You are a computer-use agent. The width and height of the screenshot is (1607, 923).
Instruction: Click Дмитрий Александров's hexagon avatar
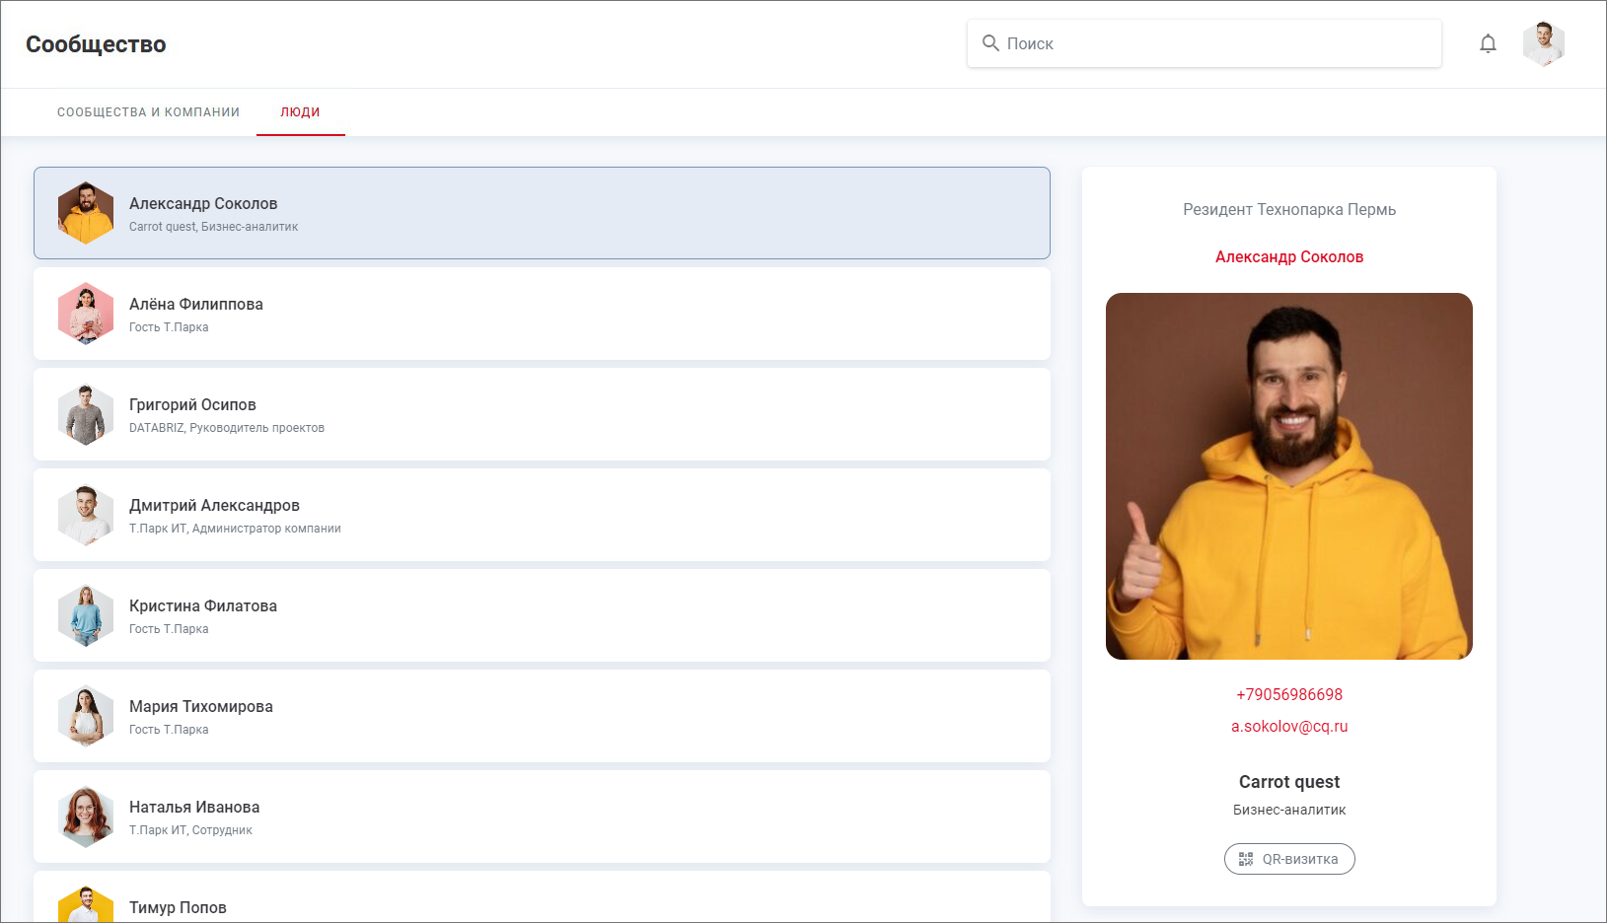[86, 515]
